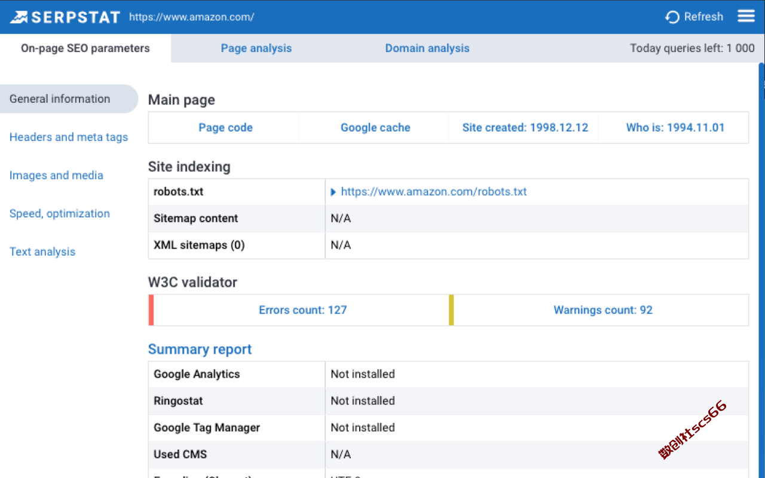
Task: Click Who is: 1994.11.01 link
Action: (x=675, y=128)
